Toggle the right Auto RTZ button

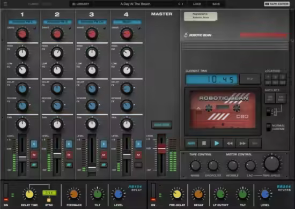pos(281,98)
